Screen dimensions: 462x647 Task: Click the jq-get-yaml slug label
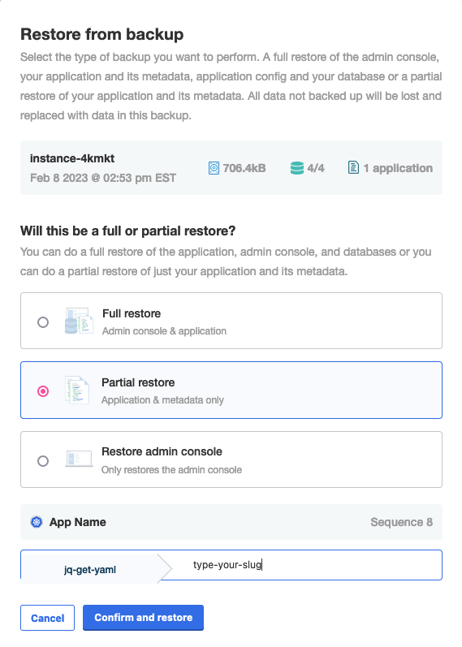pos(90,570)
